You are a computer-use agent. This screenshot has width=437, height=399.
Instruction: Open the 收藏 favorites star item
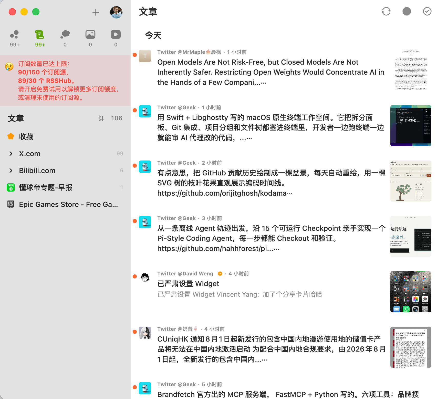tap(65, 137)
